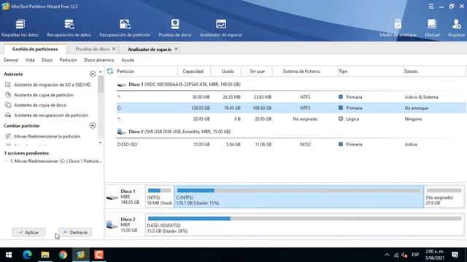Click the Deshacer button
The width and height of the screenshot is (467, 262).
coord(75,232)
